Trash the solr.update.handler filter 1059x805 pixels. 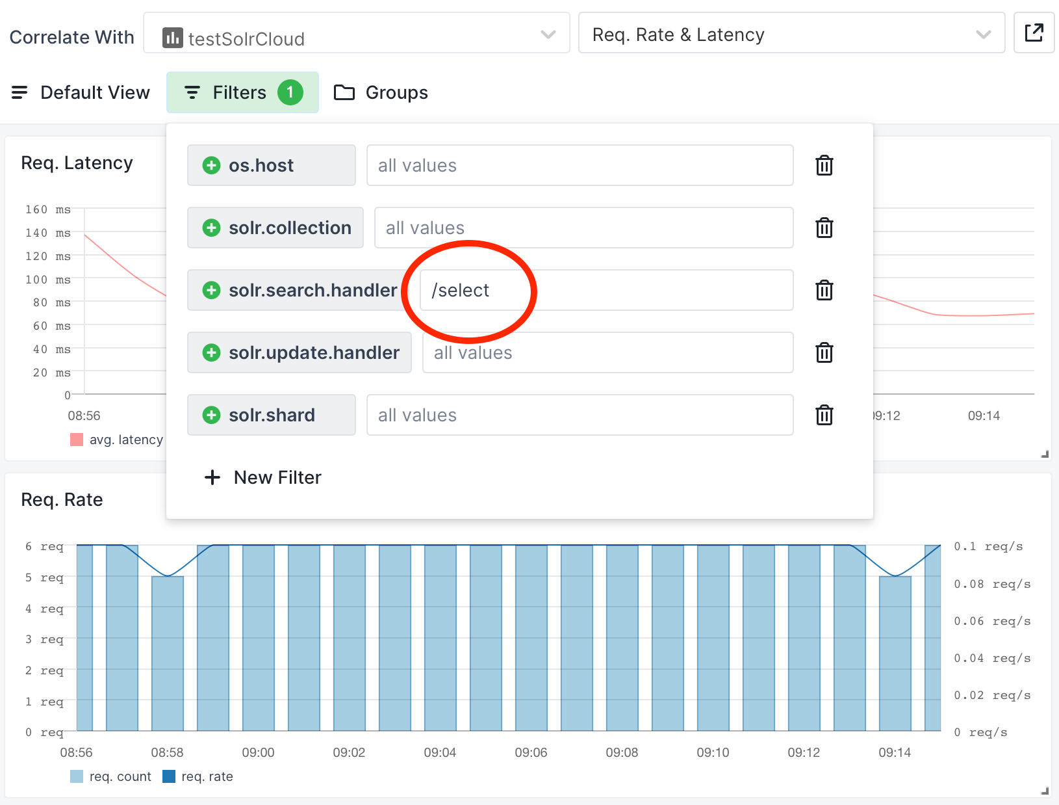(x=824, y=352)
